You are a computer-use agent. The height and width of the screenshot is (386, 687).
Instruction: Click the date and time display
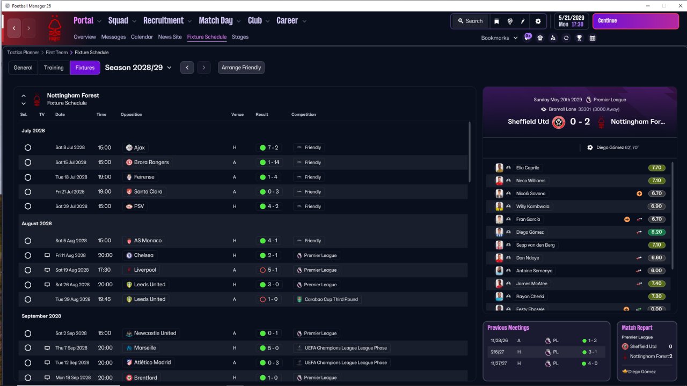point(571,21)
